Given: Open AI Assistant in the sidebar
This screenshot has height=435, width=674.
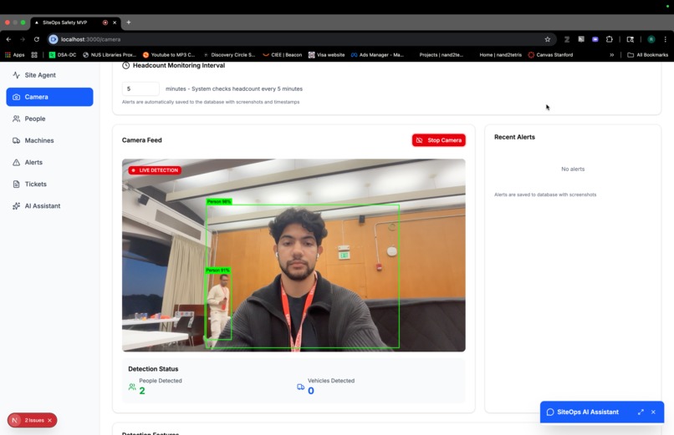Looking at the screenshot, I should pyautogui.click(x=42, y=206).
